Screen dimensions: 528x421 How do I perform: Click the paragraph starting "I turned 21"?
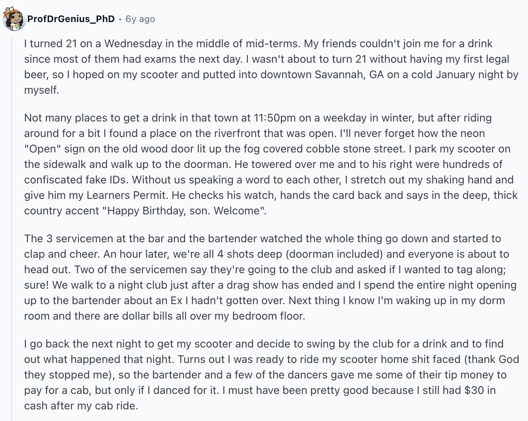tap(271, 67)
